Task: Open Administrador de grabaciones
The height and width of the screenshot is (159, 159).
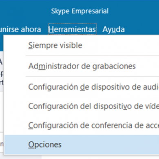Action: 82,66
